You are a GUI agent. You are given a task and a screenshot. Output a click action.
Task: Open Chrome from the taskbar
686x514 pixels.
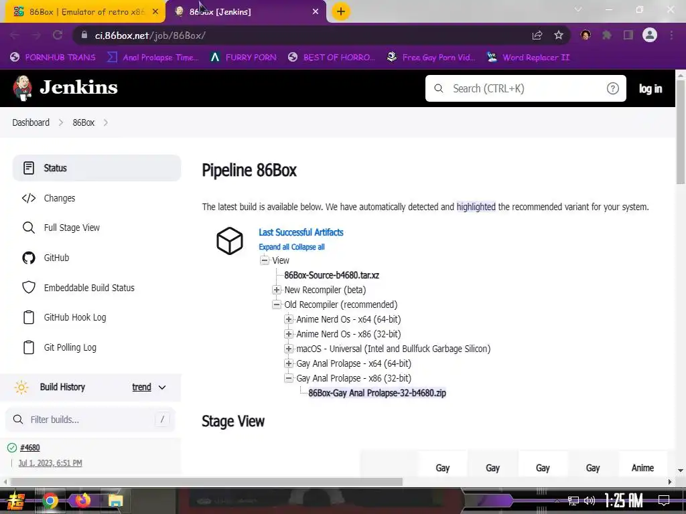50,501
